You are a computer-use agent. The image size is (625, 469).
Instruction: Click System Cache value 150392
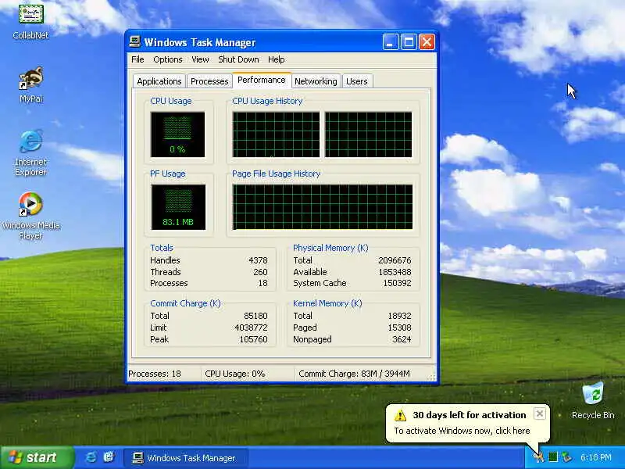(397, 283)
